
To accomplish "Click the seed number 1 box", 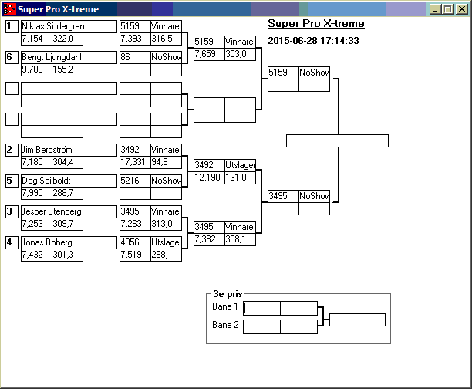I will pyautogui.click(x=12, y=26).
